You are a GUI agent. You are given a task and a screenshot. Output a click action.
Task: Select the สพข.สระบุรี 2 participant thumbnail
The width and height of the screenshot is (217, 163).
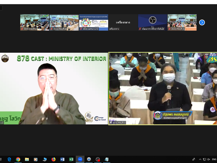pos(34,23)
